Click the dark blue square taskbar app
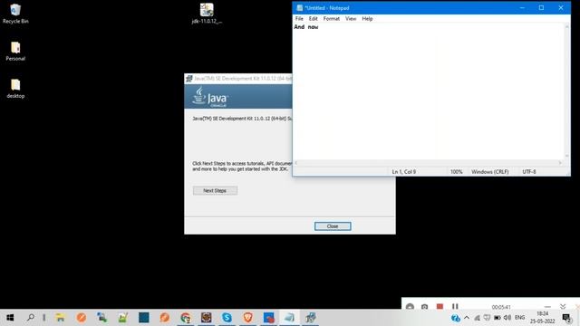This screenshot has width=580, height=326. (x=144, y=318)
